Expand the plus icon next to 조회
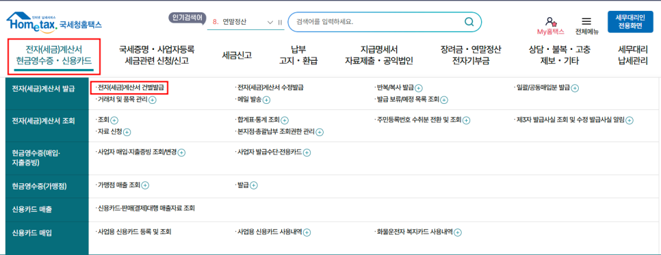661x255 pixels. (114, 120)
